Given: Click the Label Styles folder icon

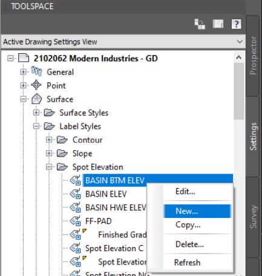Looking at the screenshot, I should coord(50,126).
